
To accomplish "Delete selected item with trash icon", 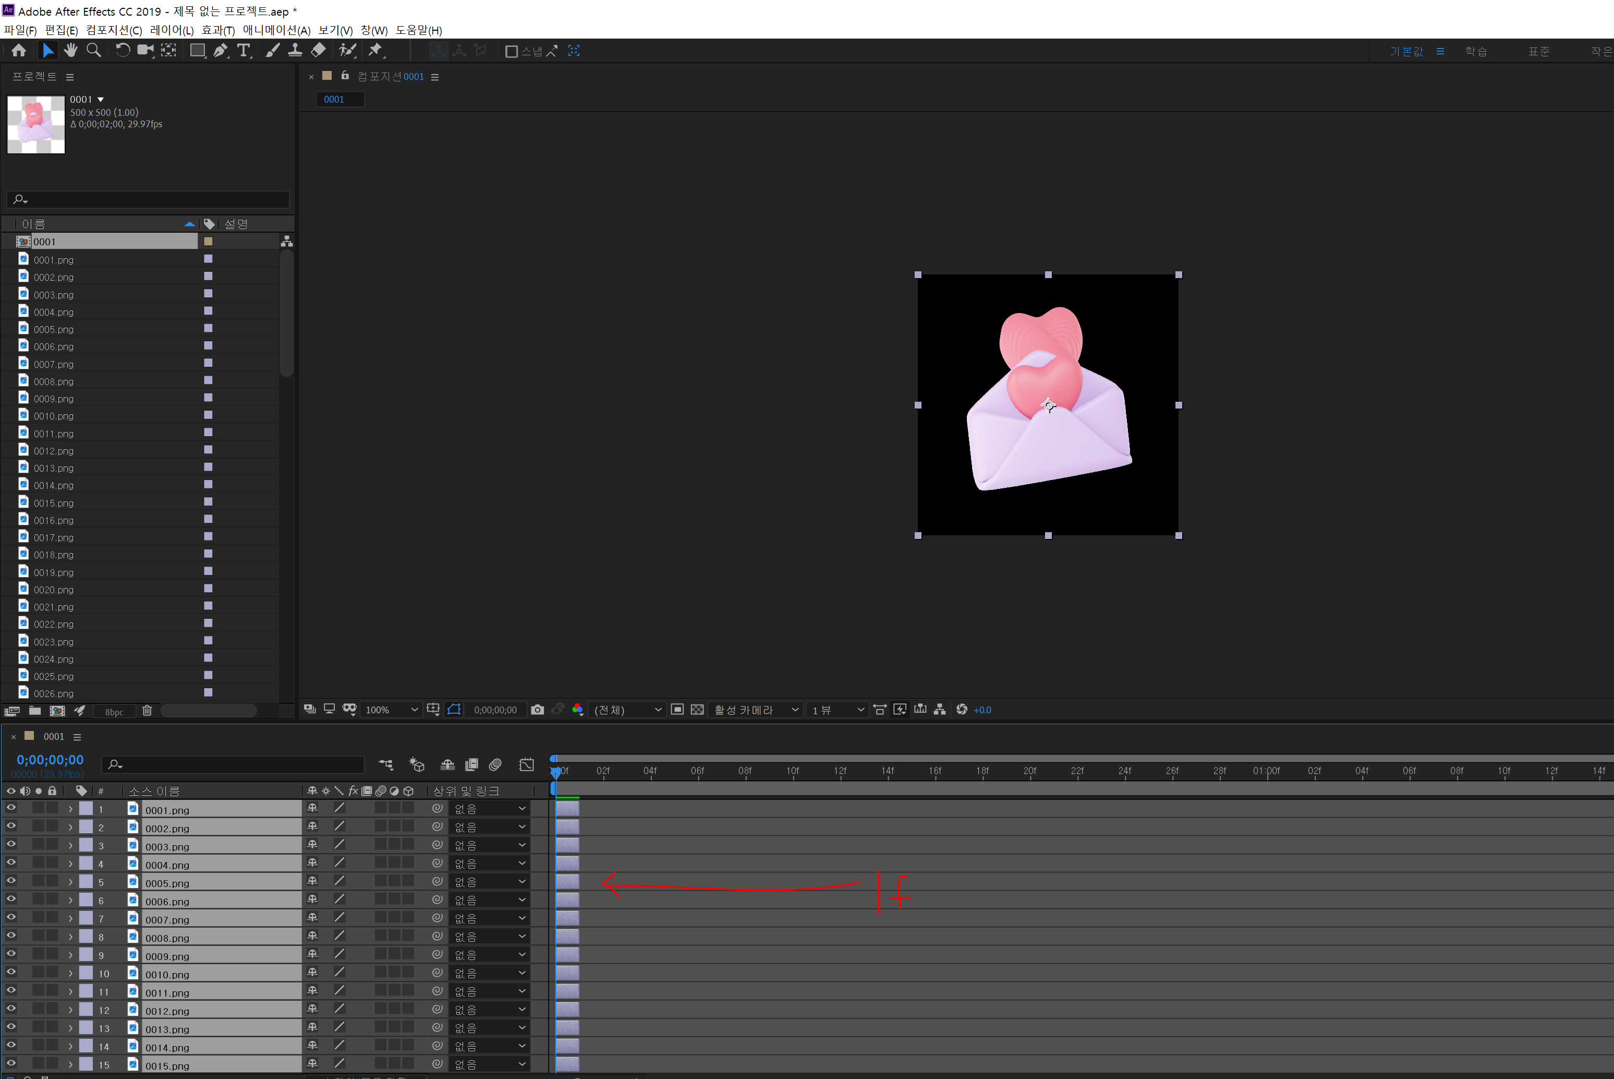I will tap(147, 711).
